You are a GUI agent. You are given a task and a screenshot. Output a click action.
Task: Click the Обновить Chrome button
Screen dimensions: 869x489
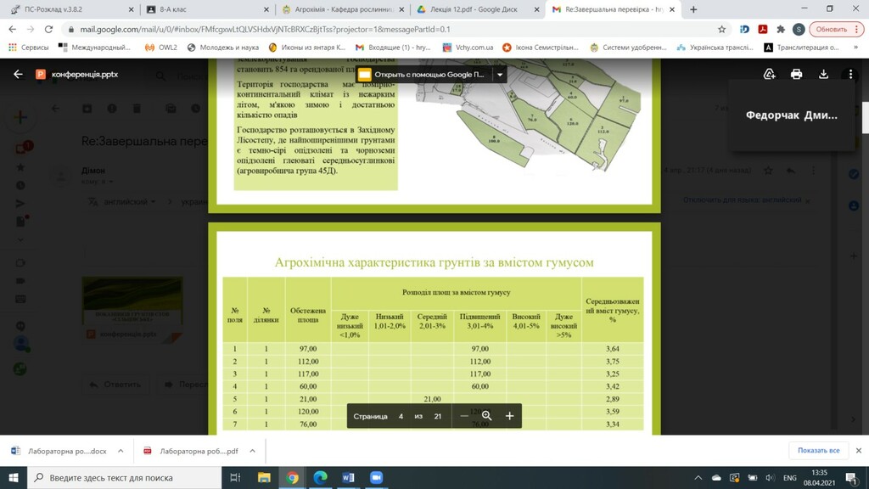tap(836, 30)
